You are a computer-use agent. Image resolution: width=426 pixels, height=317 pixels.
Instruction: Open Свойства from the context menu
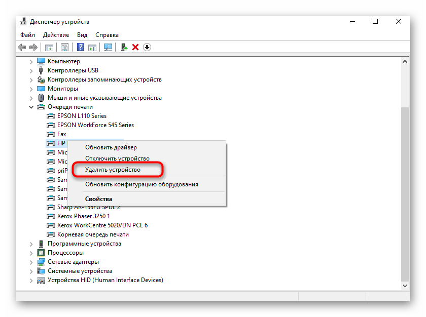click(x=99, y=199)
